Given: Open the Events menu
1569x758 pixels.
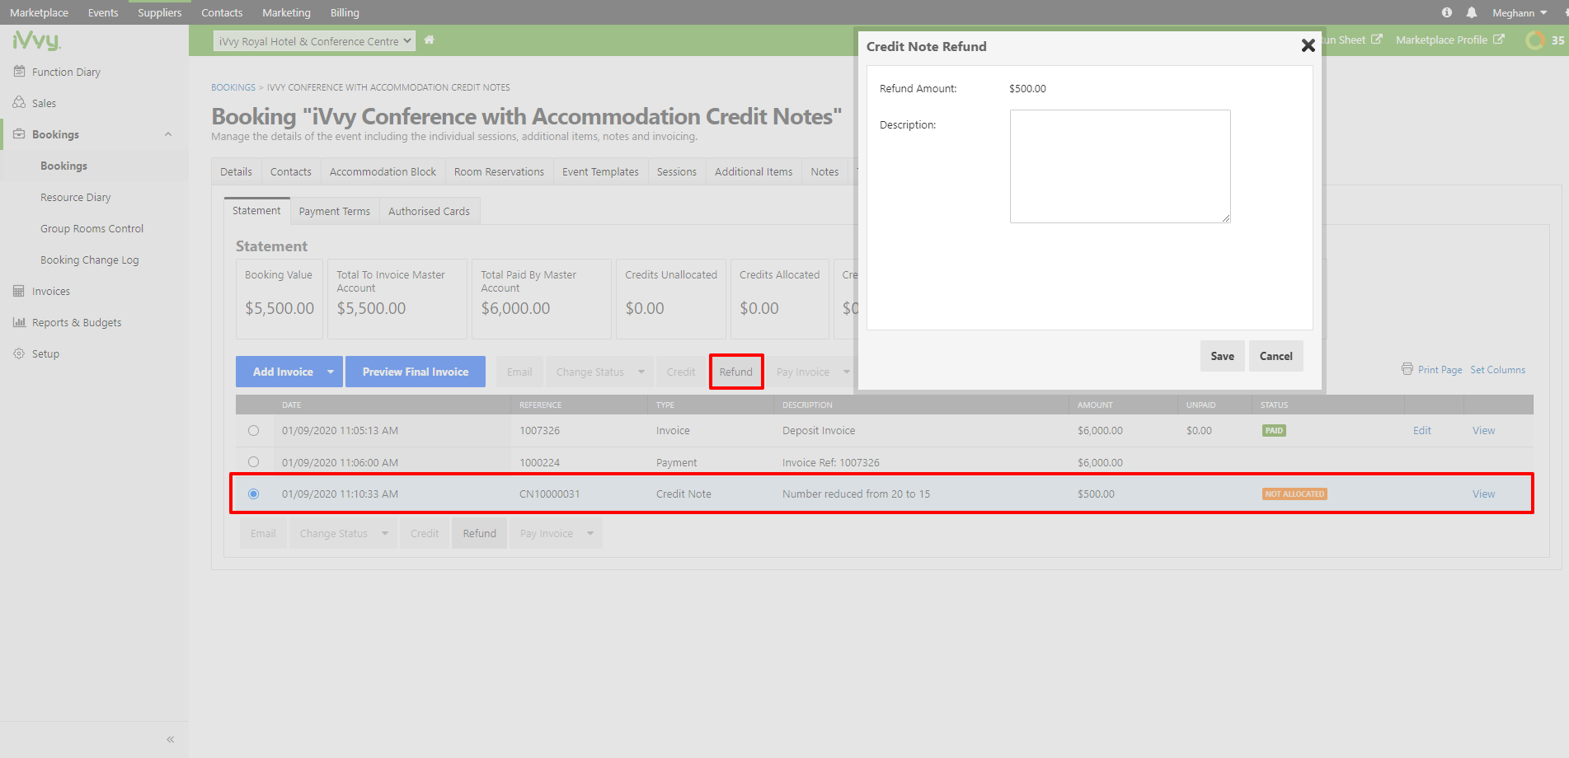Looking at the screenshot, I should click(x=103, y=12).
